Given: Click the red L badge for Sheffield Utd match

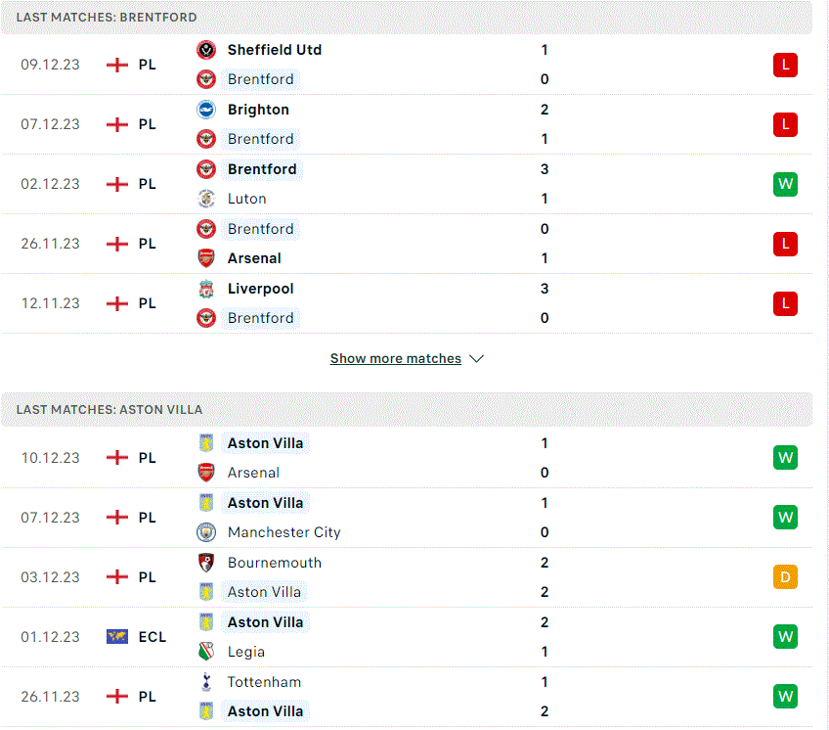Looking at the screenshot, I should click(785, 65).
